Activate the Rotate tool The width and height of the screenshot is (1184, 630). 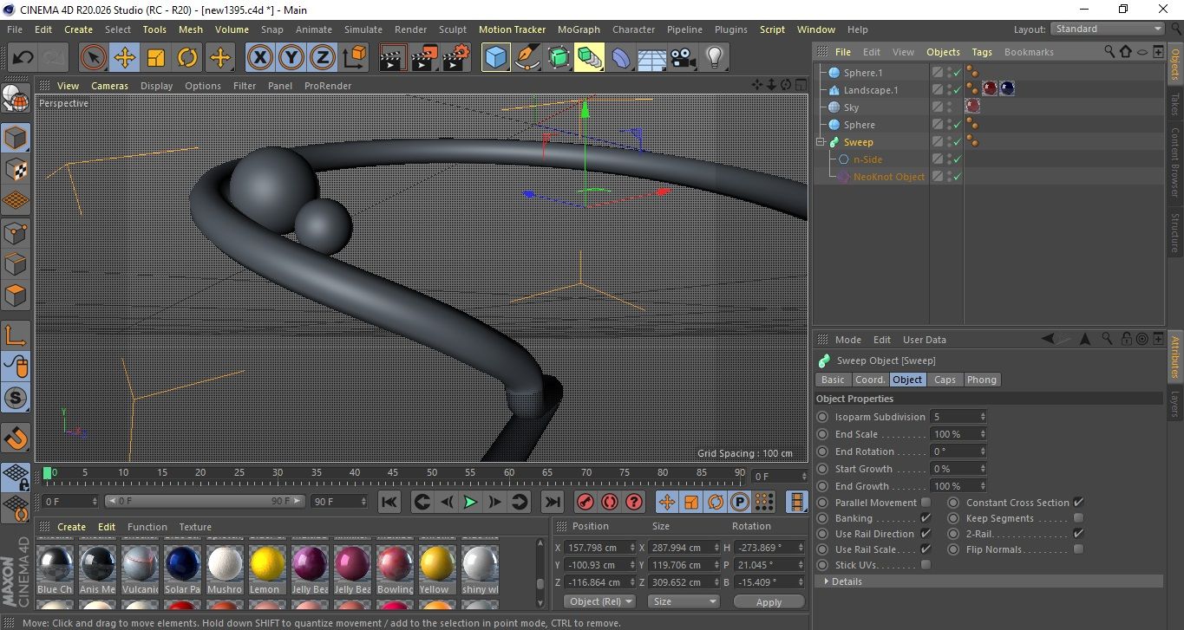point(187,58)
